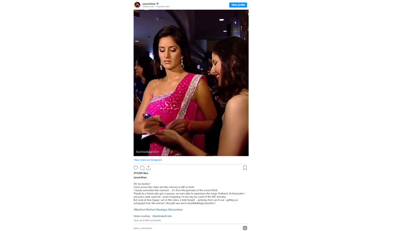The height and width of the screenshot is (231, 416).
Task: Save the post with the bookmark icon
Action: [245, 168]
